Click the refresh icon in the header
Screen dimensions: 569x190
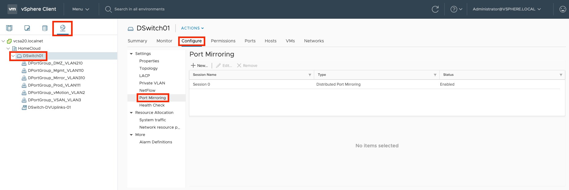pos(435,9)
